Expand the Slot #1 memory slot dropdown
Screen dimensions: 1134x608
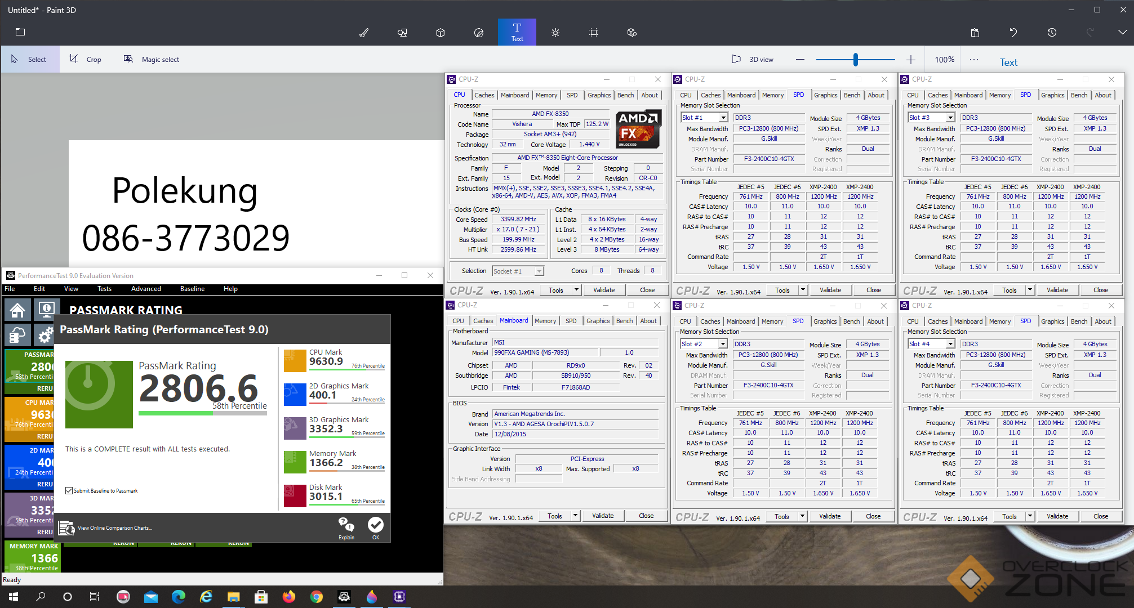(x=723, y=118)
